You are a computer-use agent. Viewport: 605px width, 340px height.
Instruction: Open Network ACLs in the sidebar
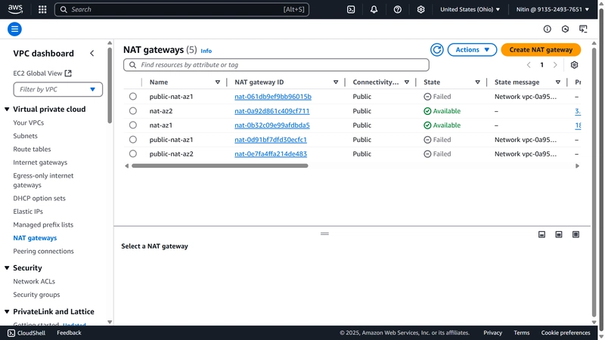[x=34, y=281]
